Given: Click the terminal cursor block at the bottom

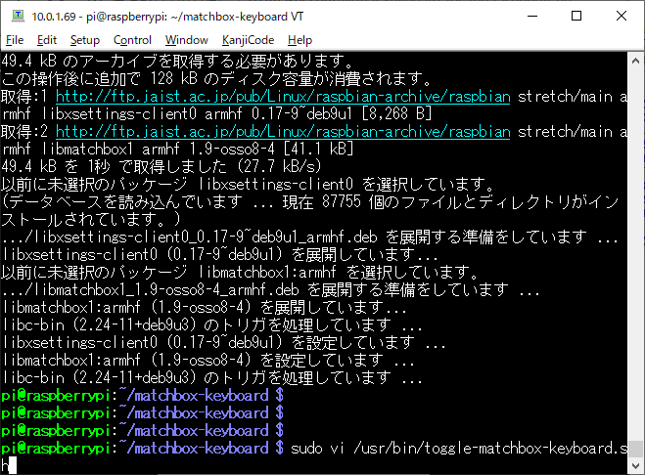Looking at the screenshot, I should [x=13, y=465].
